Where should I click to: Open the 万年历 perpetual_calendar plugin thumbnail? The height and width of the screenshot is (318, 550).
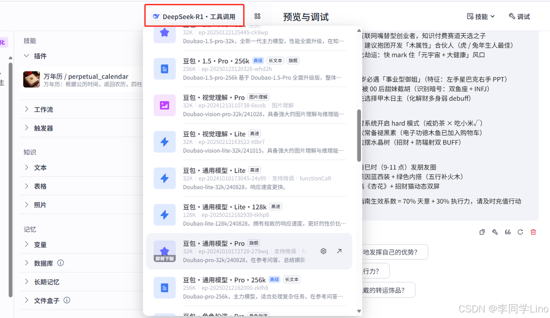click(x=32, y=79)
